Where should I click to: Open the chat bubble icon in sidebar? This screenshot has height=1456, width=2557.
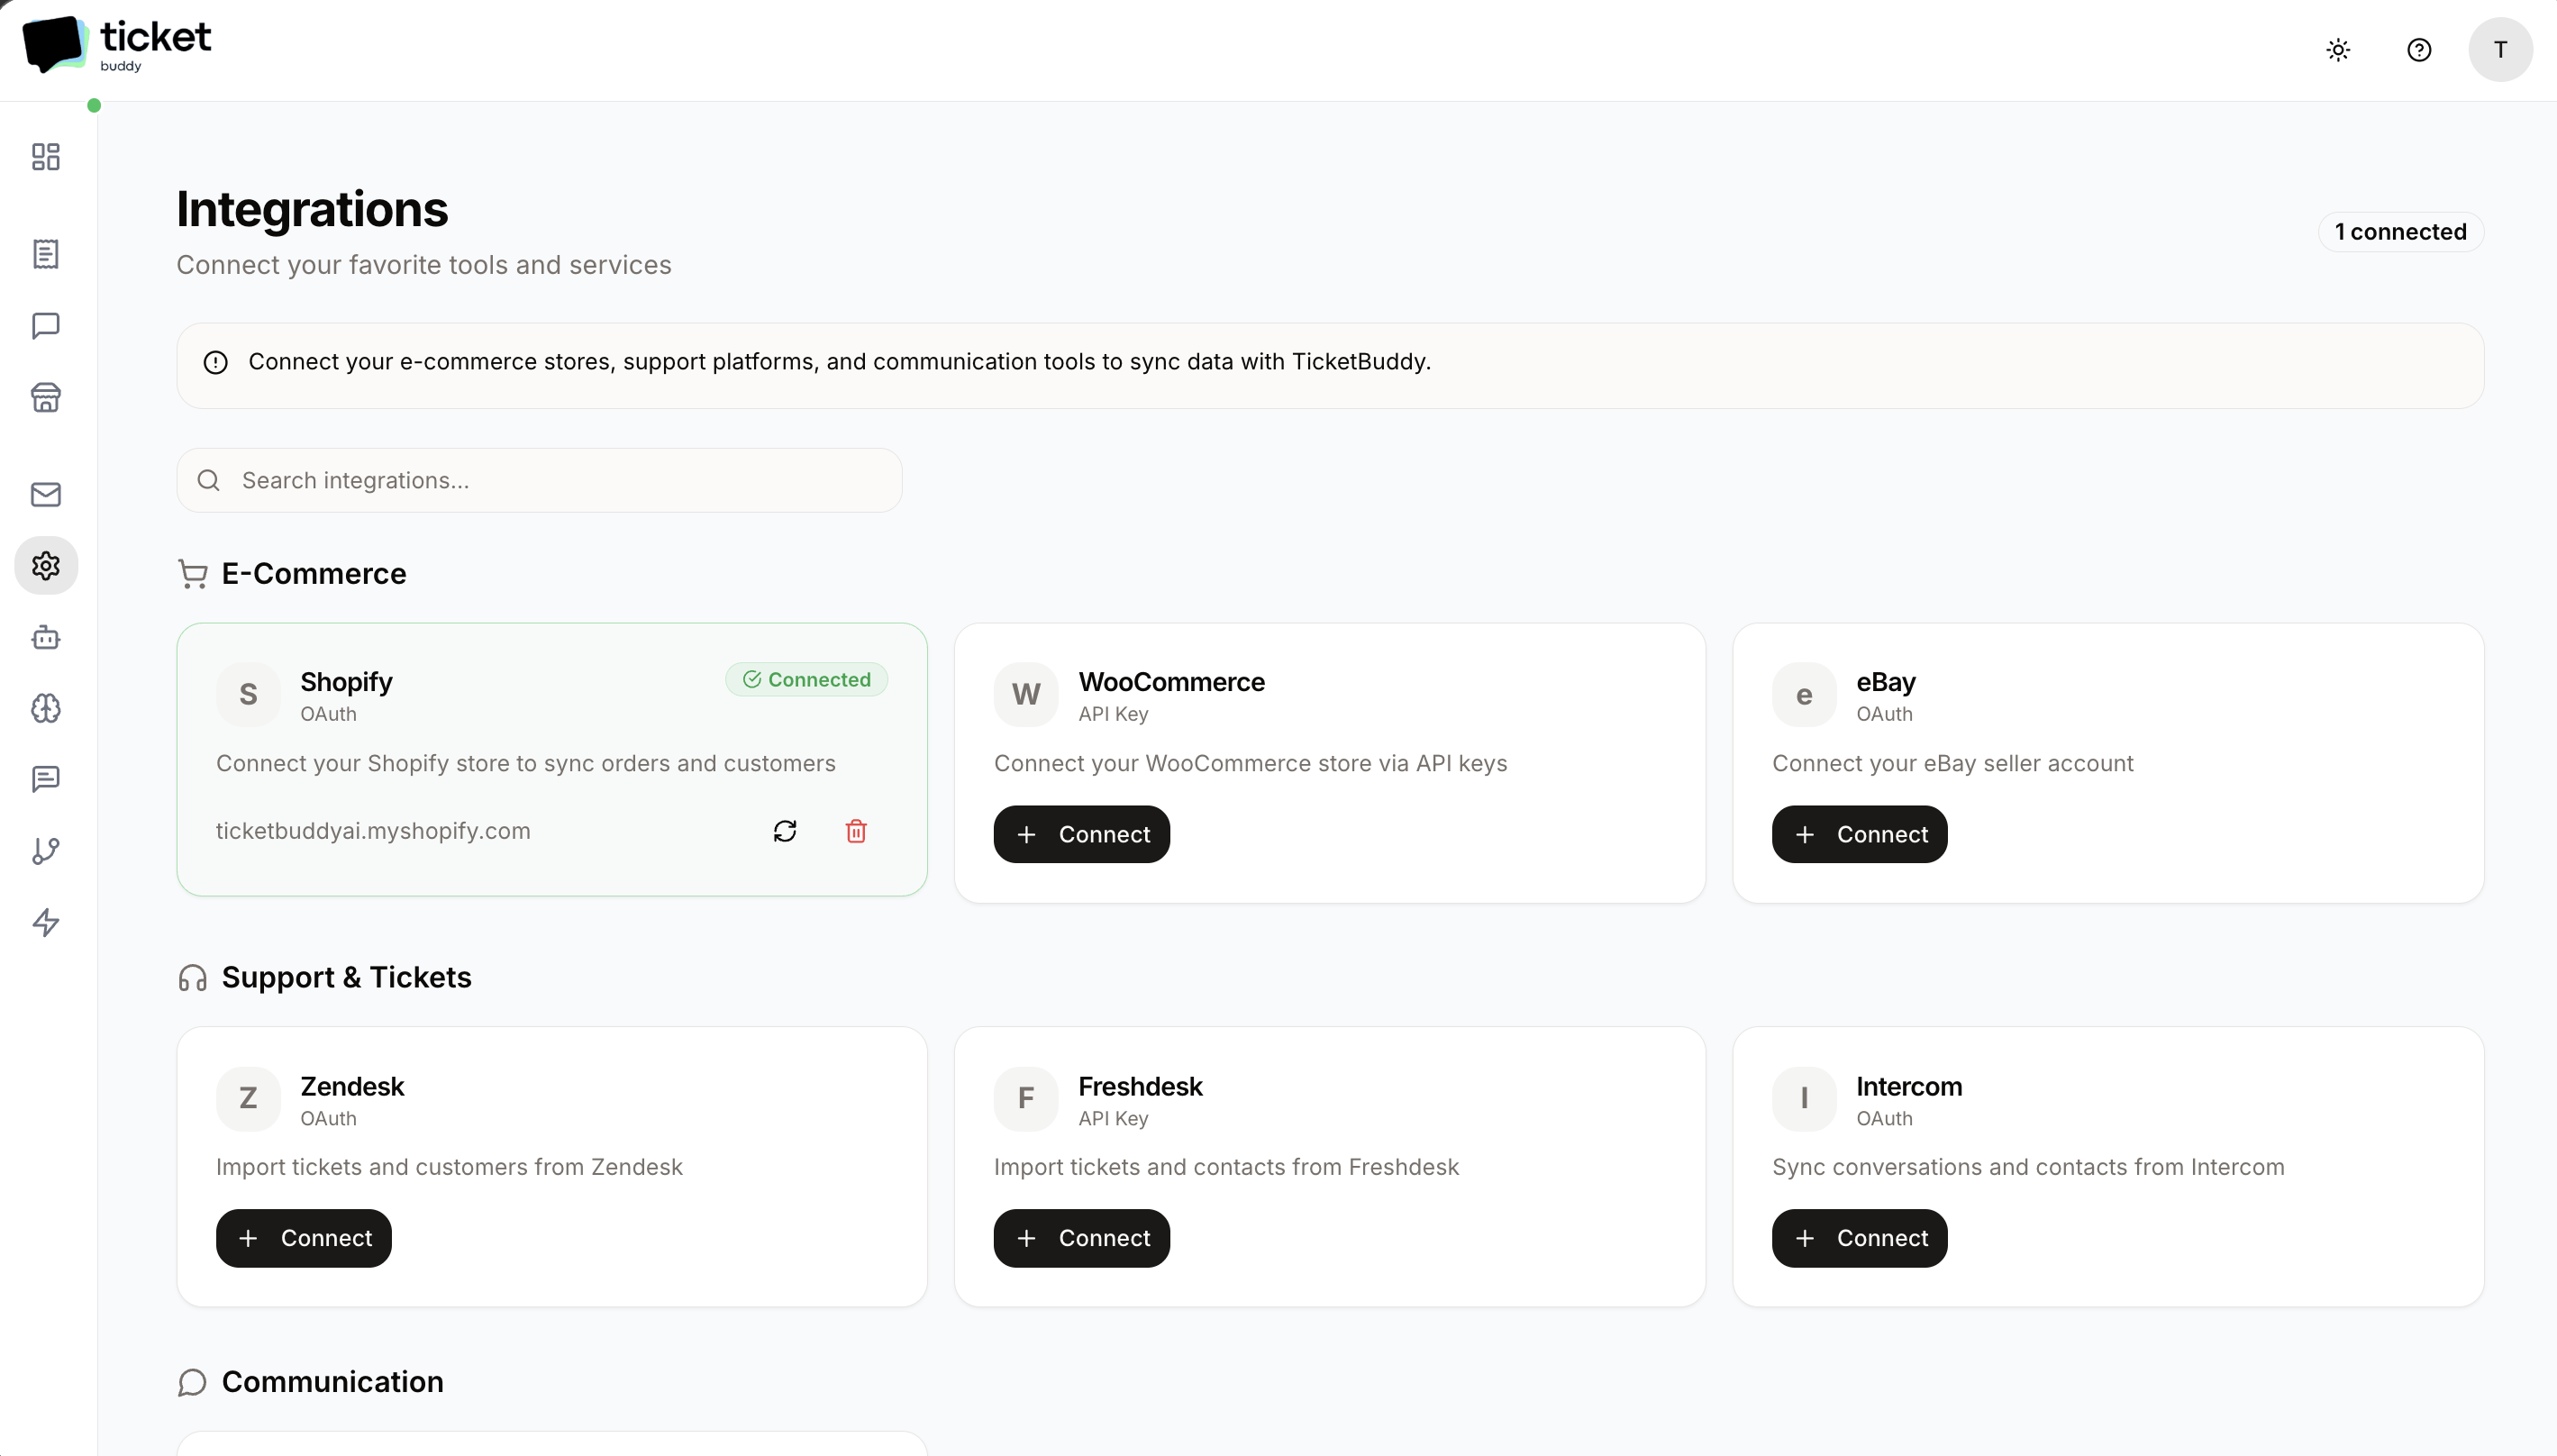45,326
